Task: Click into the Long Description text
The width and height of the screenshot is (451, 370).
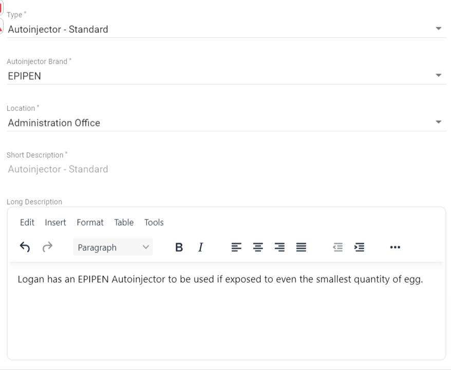Action: (220, 280)
